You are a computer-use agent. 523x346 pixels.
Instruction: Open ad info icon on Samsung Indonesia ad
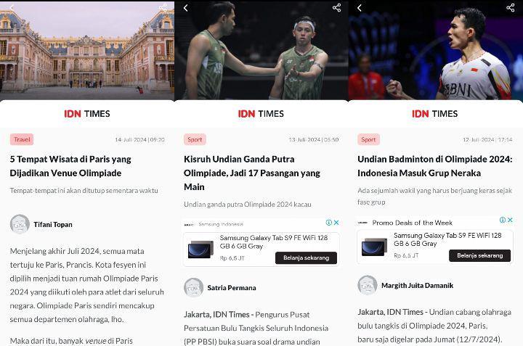(x=329, y=223)
